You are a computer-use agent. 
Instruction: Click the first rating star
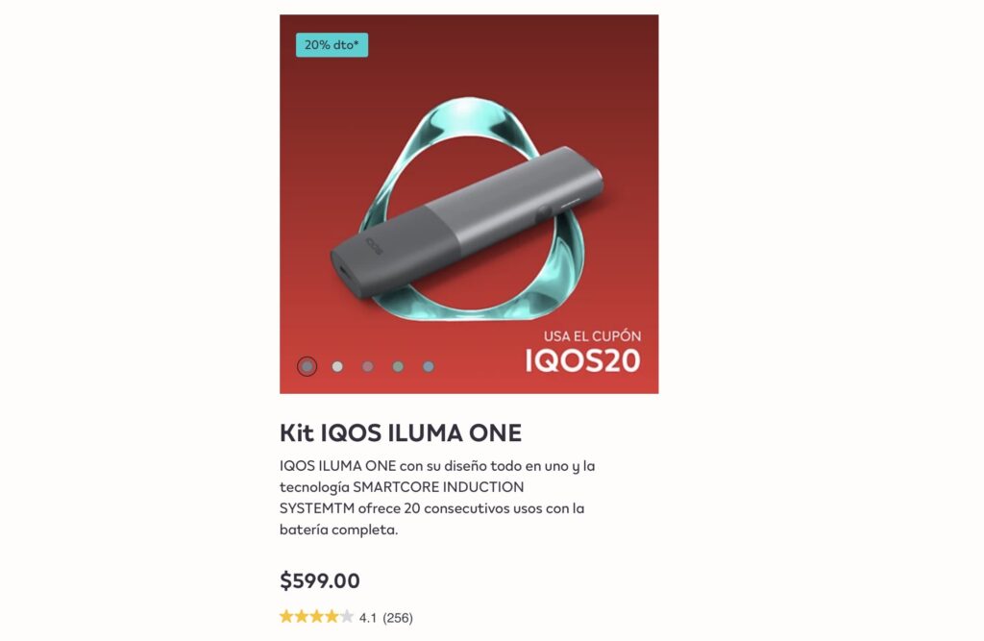pyautogui.click(x=286, y=617)
